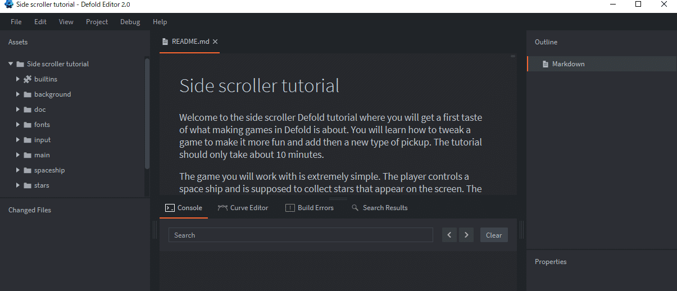Switch to the Curve Editor tab
Screen dimensions: 677x291
point(243,208)
